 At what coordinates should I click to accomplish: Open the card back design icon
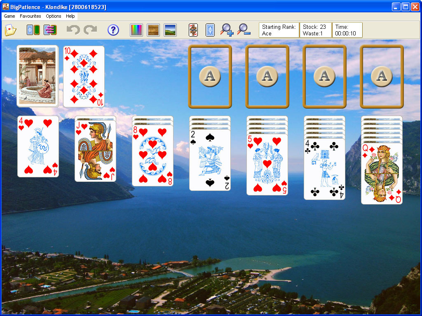(x=210, y=30)
